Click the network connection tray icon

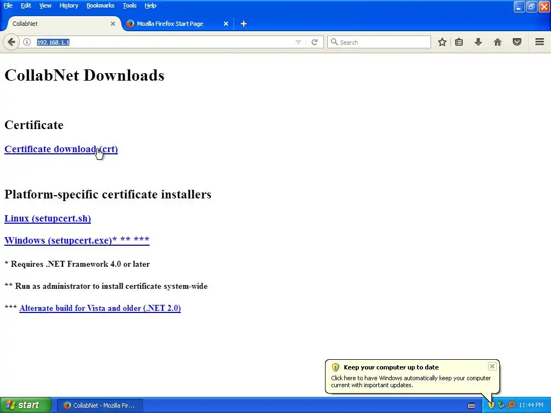point(501,405)
